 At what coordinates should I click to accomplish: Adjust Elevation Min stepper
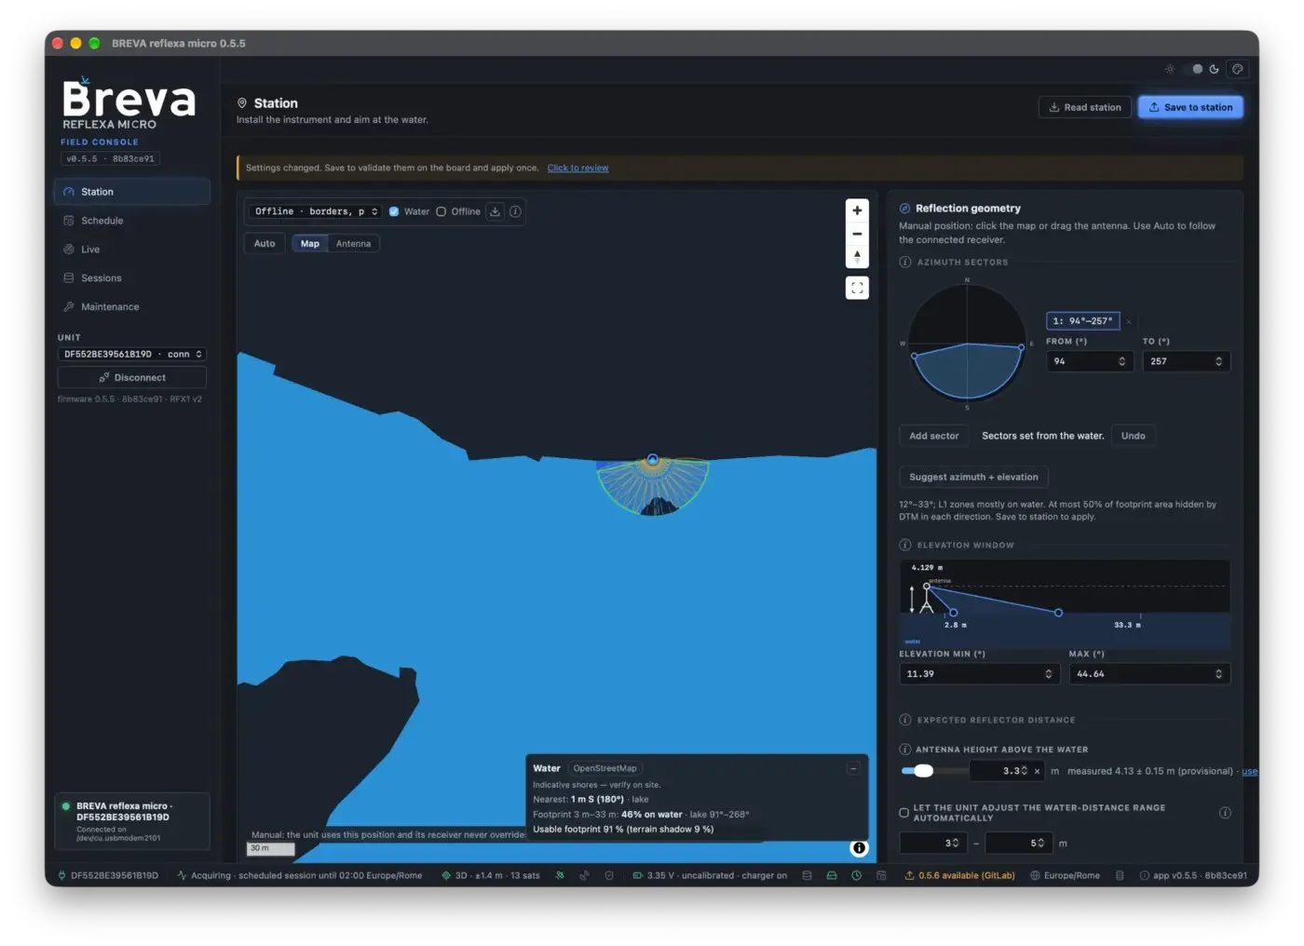click(x=1049, y=674)
